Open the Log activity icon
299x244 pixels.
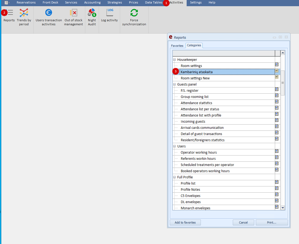[x=110, y=13]
